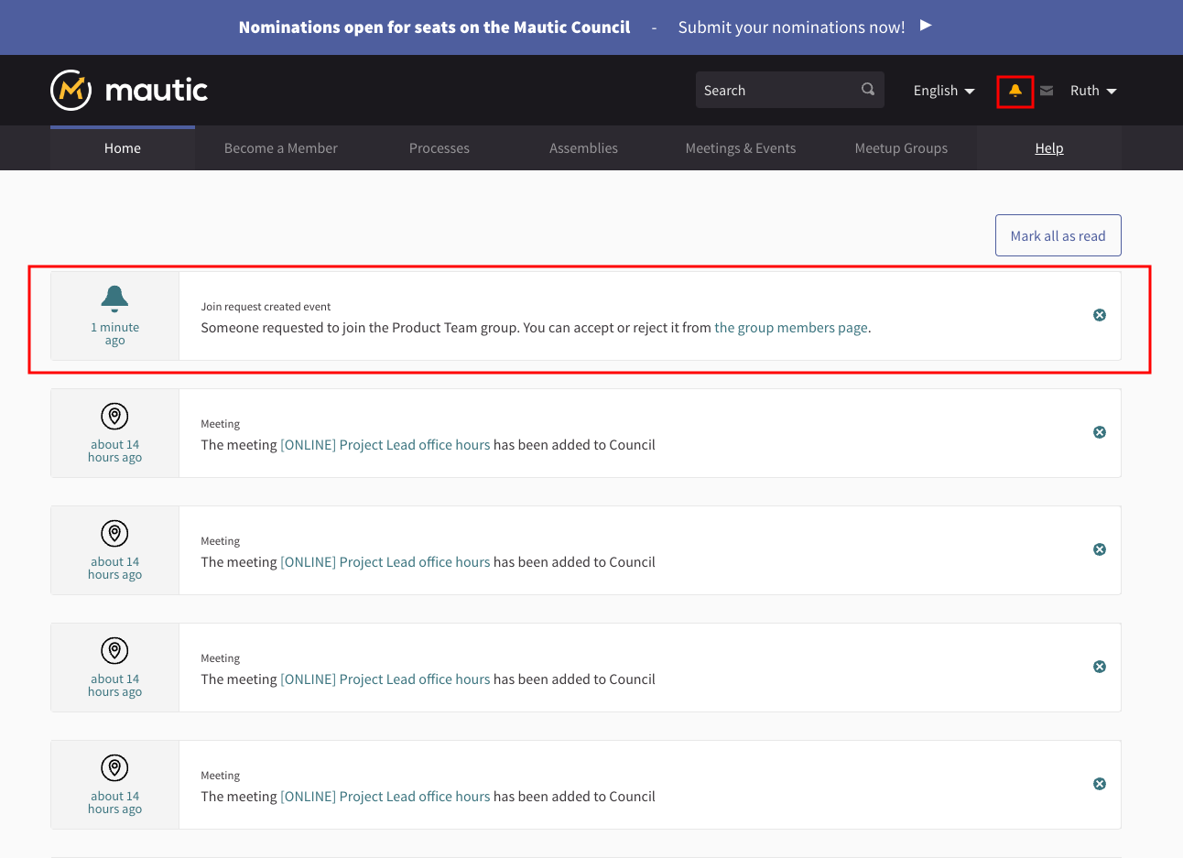Open Become a Member page
This screenshot has height=858, width=1183.
point(280,148)
